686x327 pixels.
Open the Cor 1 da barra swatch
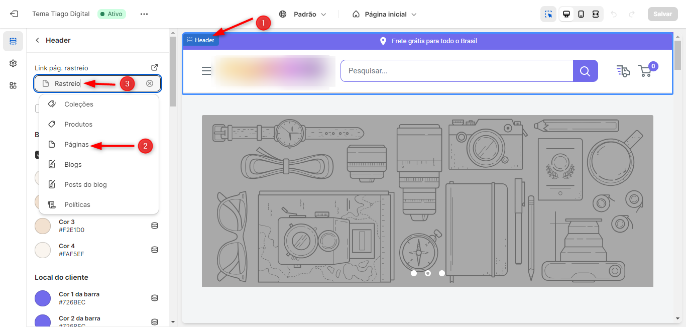(x=43, y=298)
